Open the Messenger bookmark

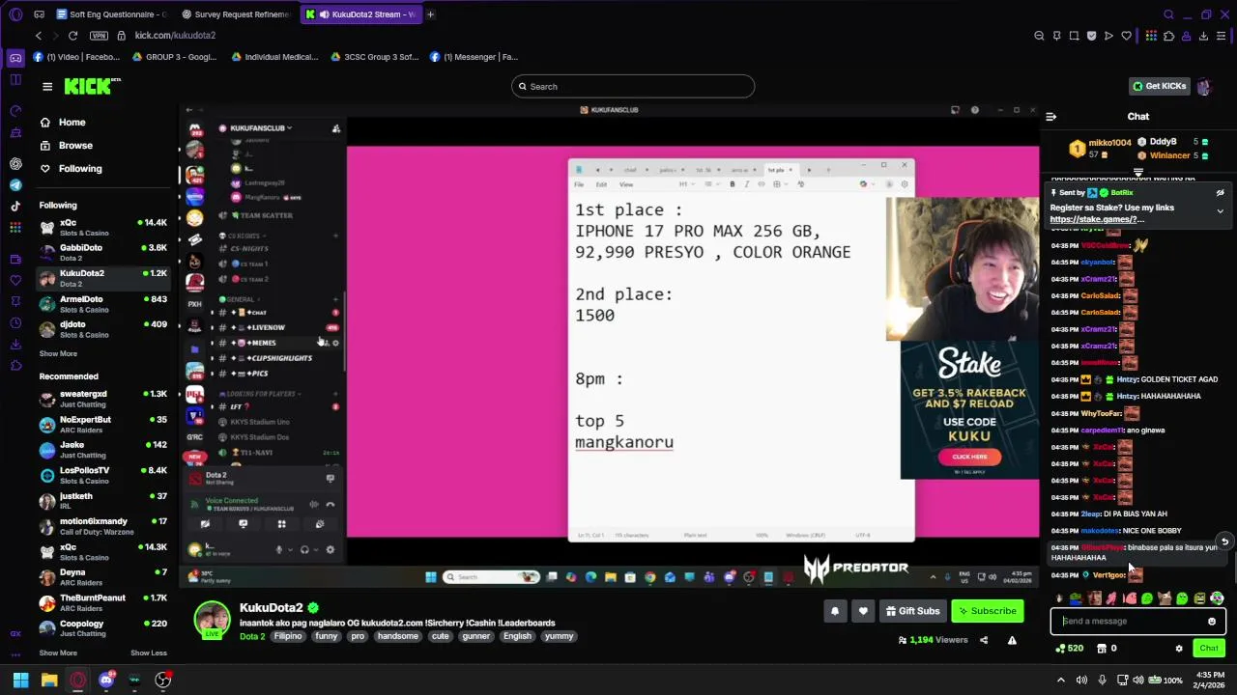pos(475,57)
